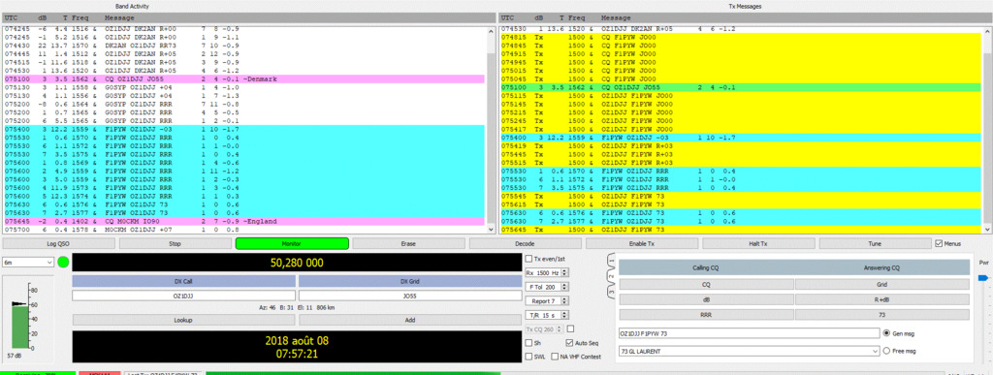
Task: Open the 6m band dropdown
Action: click(28, 262)
